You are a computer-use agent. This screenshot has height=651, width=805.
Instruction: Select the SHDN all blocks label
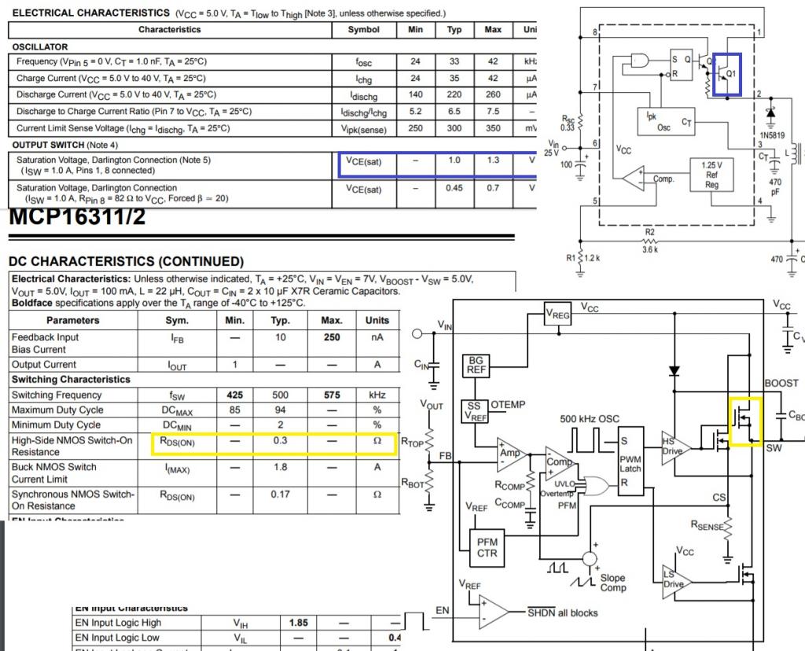coord(563,613)
